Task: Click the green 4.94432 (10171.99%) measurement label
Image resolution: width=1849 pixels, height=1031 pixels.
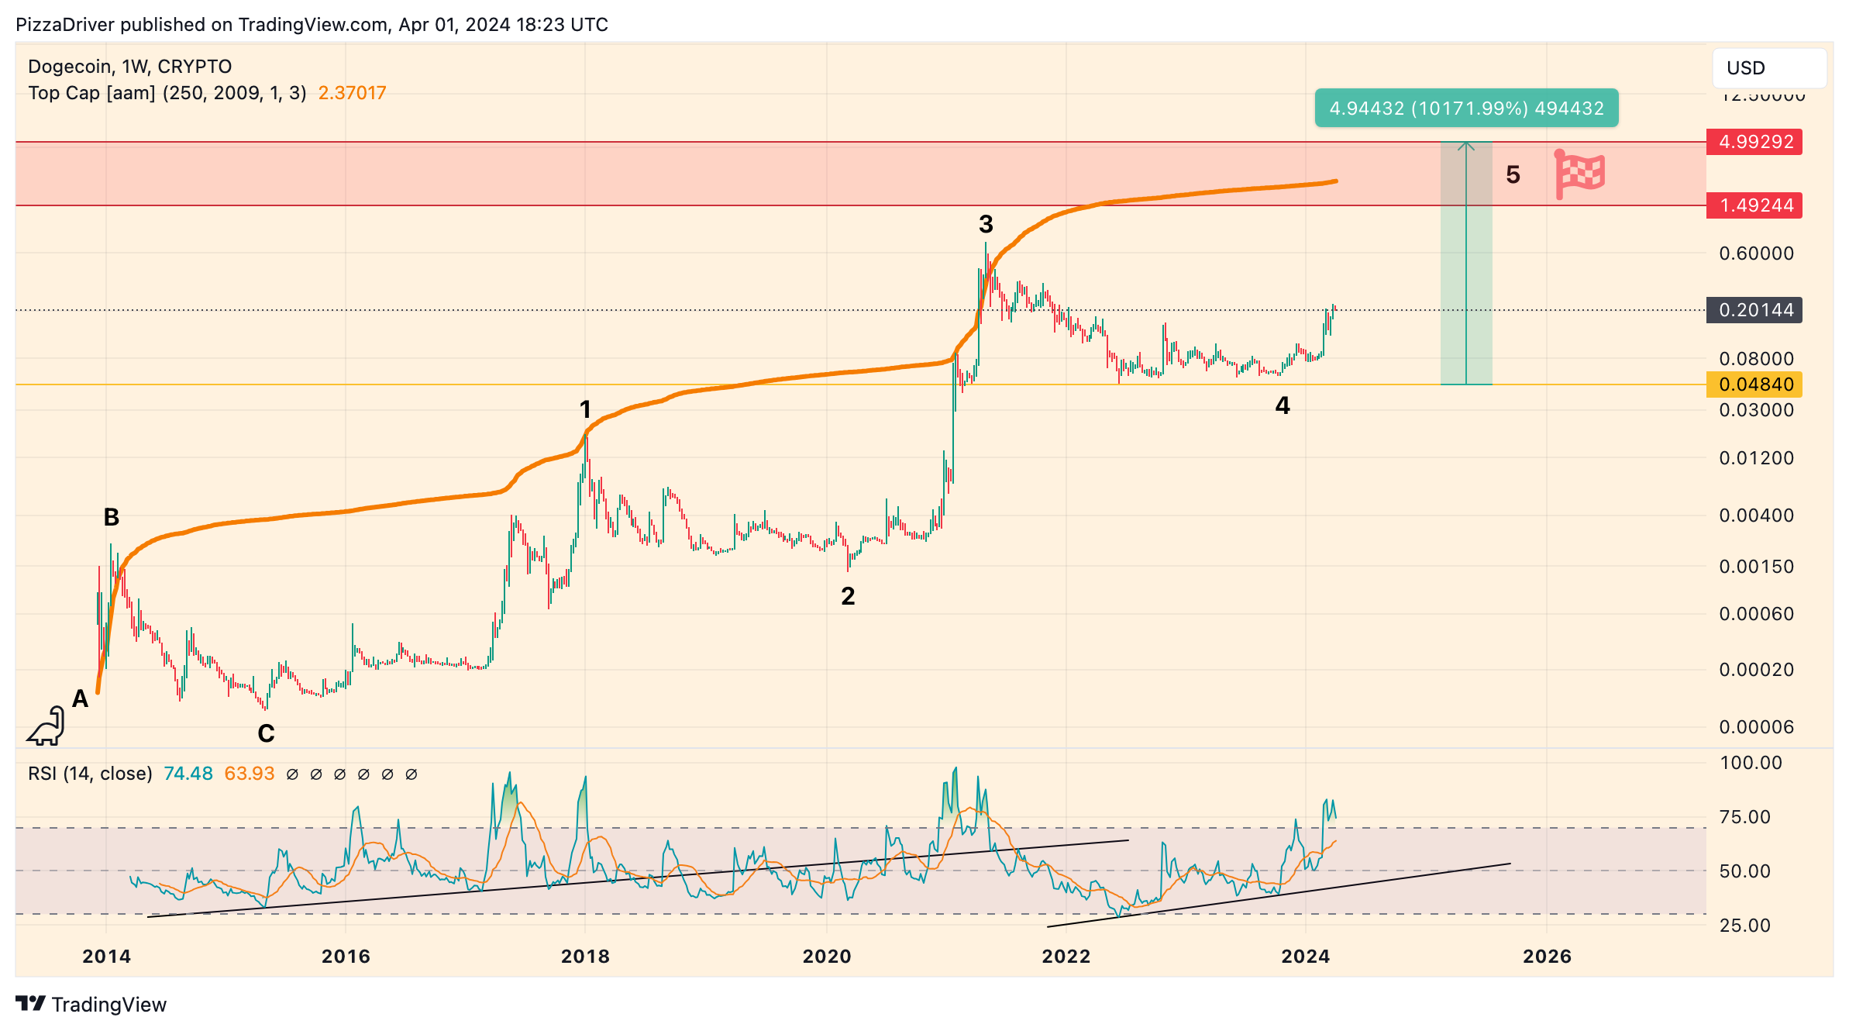Action: pos(1466,108)
